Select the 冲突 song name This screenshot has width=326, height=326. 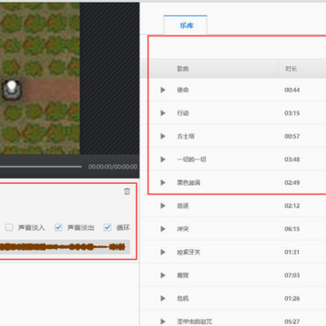click(x=183, y=229)
